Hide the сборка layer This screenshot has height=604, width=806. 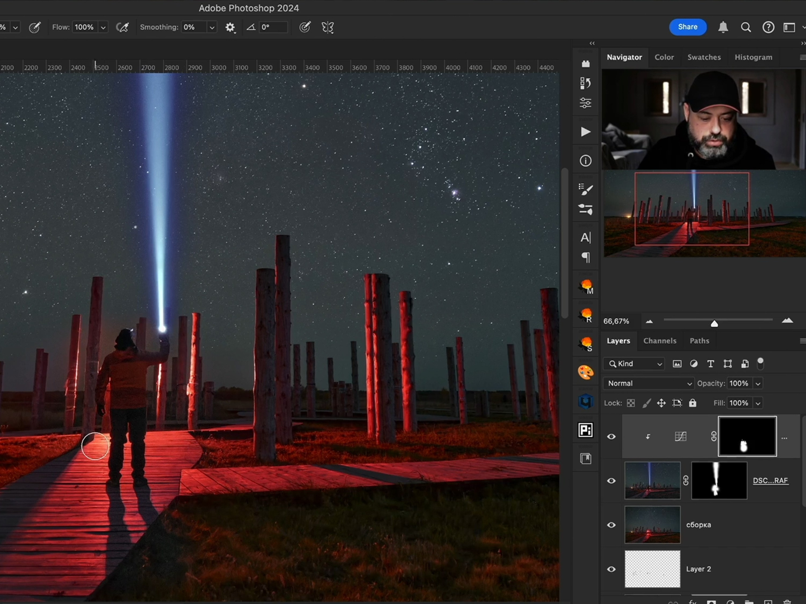611,525
